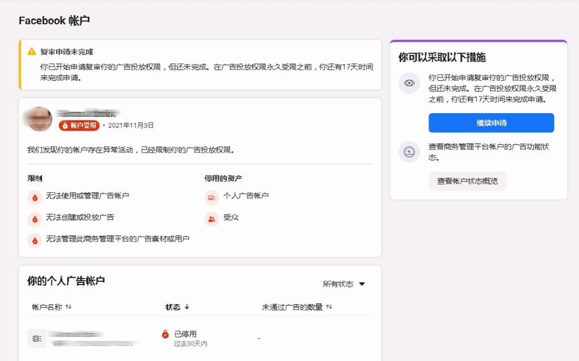
Task: Click the eye icon in the actions panel
Action: click(409, 83)
